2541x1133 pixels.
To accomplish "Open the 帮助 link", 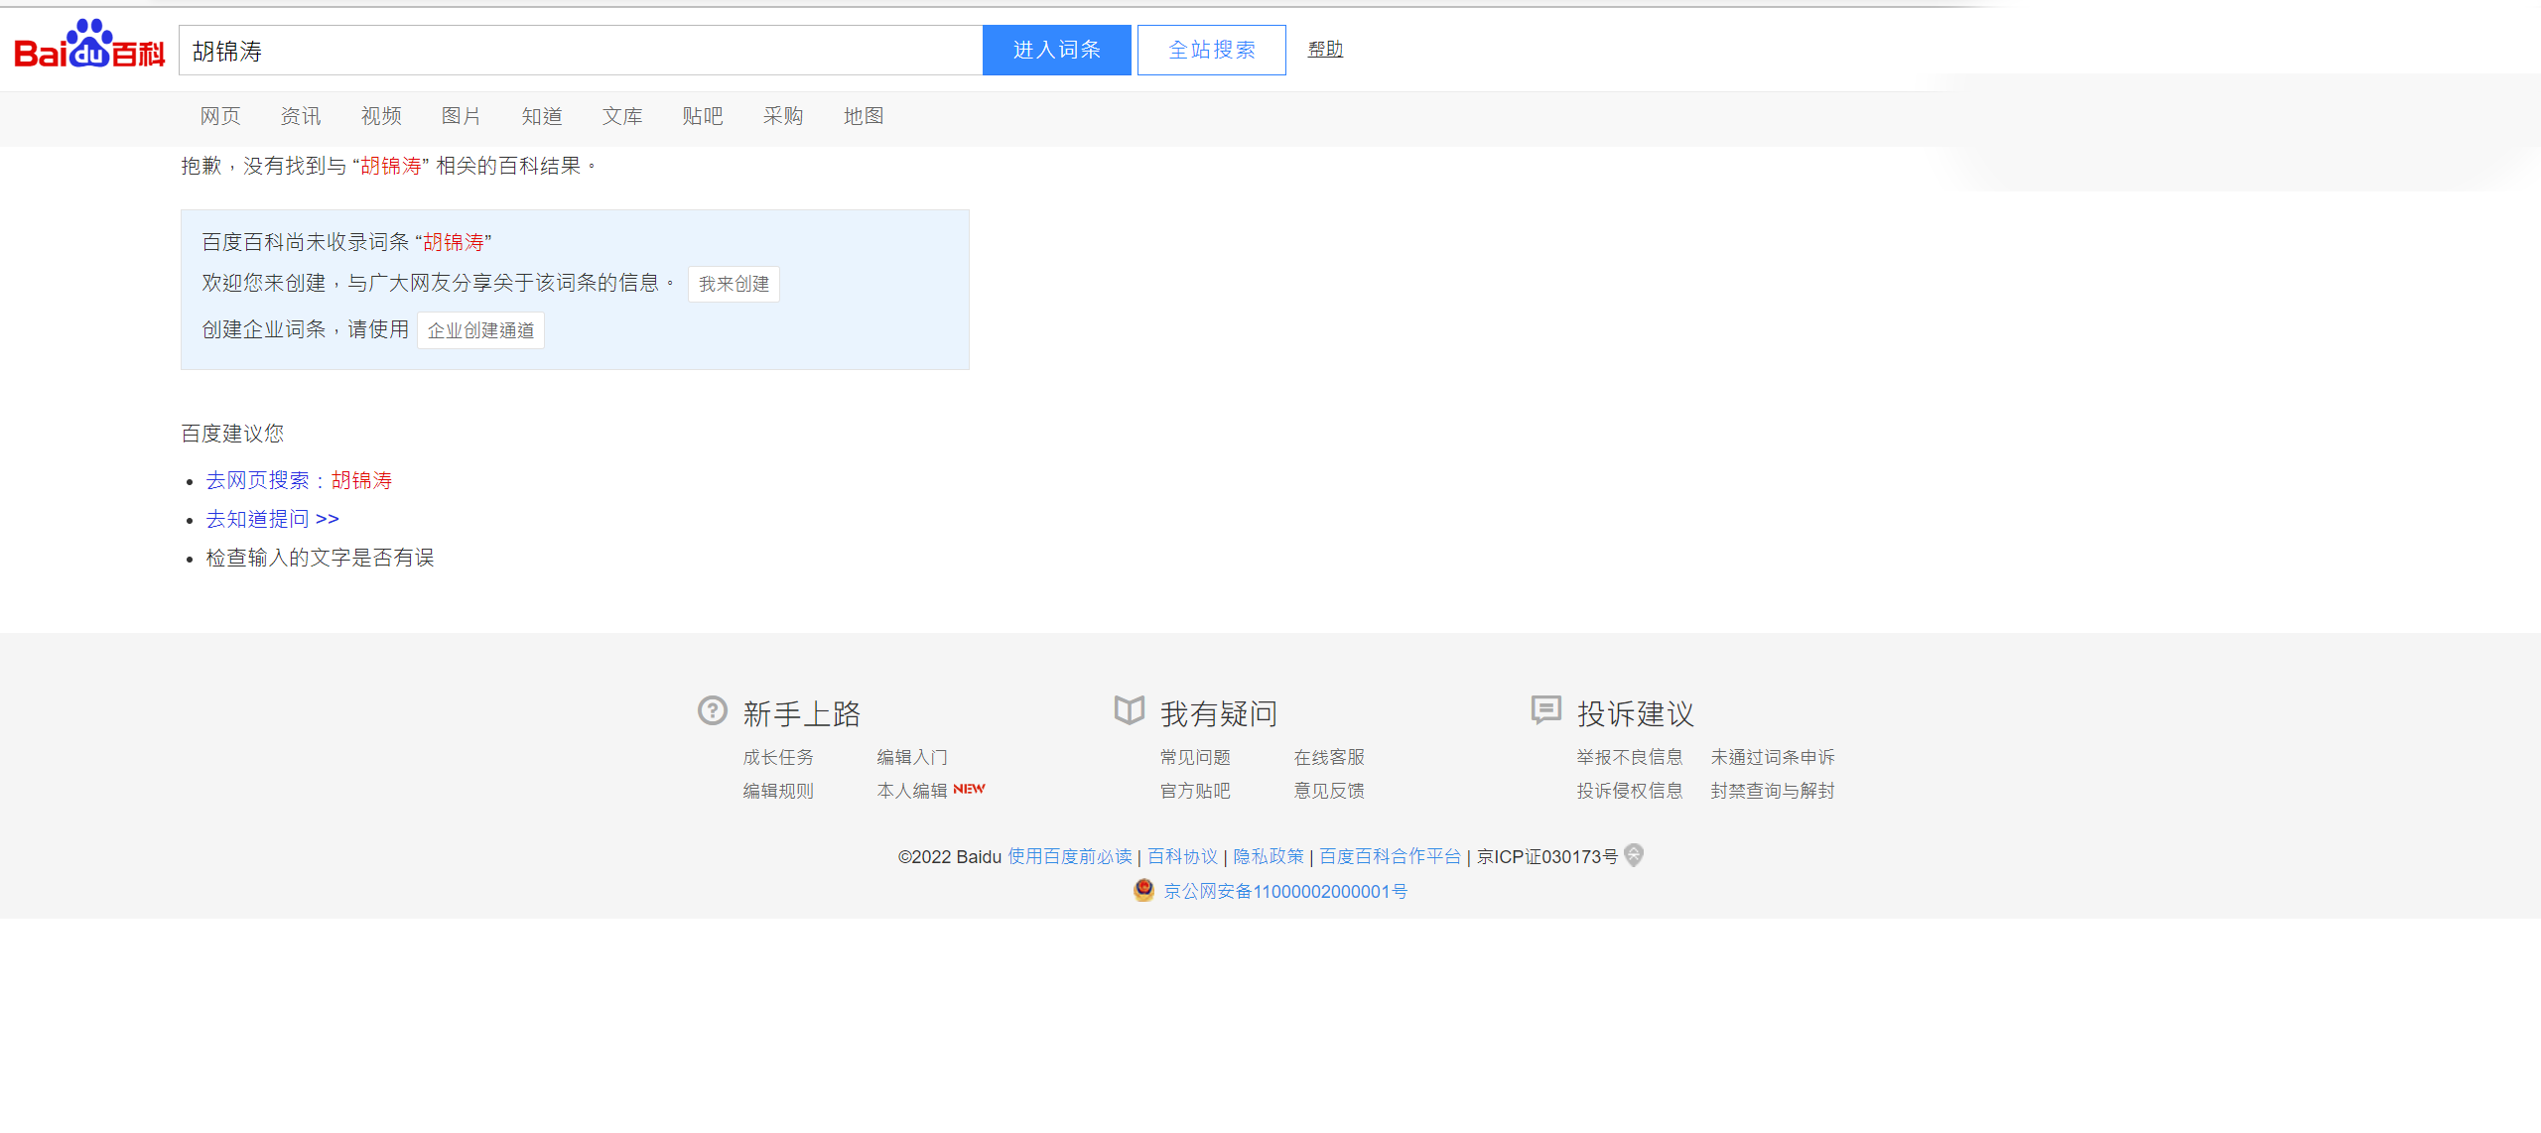I will coord(1325,50).
